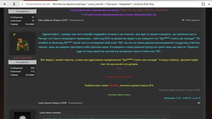The height and width of the screenshot is (119, 212).
Task: Open the browser extension icon beside the star
Action: point(203,4)
